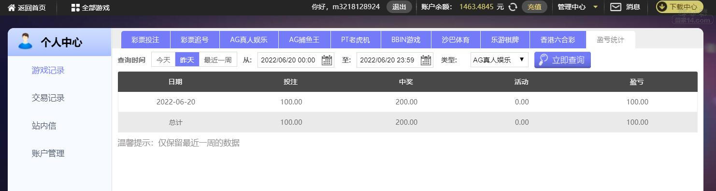The height and width of the screenshot is (191, 716).
Task: Click the download arrow icon for 下载中心
Action: click(662, 7)
